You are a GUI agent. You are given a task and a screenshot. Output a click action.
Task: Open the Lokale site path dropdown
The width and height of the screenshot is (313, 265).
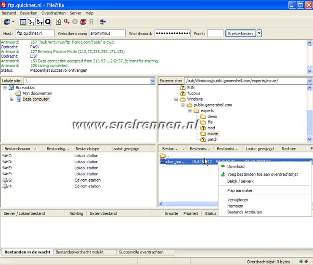click(x=153, y=81)
